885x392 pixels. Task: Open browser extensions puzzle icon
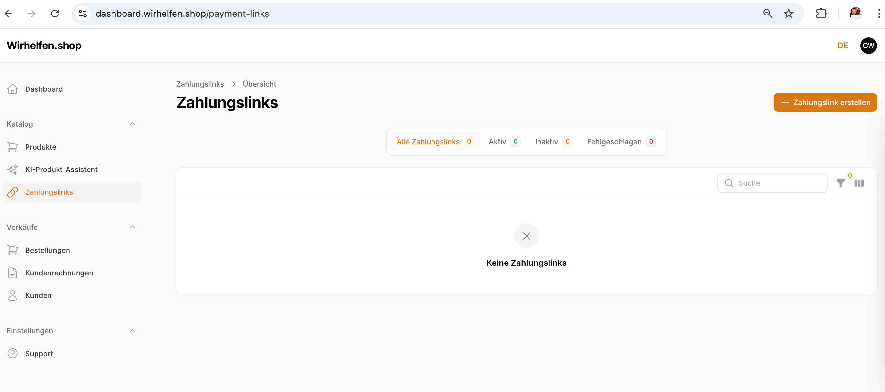(x=821, y=14)
